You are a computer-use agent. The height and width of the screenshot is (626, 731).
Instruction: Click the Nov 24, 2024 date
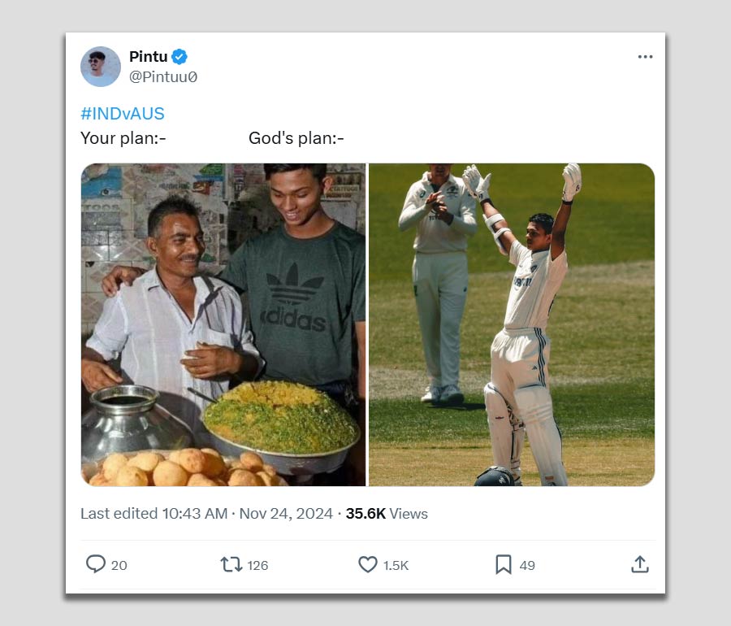[x=286, y=514]
